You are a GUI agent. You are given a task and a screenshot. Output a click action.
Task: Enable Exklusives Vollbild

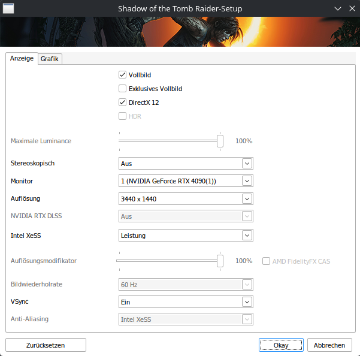pyautogui.click(x=122, y=89)
